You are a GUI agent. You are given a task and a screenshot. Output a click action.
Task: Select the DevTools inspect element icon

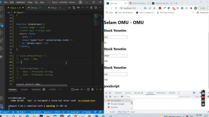(106, 93)
